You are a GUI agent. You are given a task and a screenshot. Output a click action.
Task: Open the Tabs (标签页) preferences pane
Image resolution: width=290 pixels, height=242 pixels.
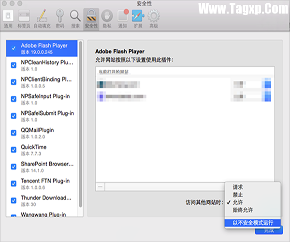[x=24, y=19]
